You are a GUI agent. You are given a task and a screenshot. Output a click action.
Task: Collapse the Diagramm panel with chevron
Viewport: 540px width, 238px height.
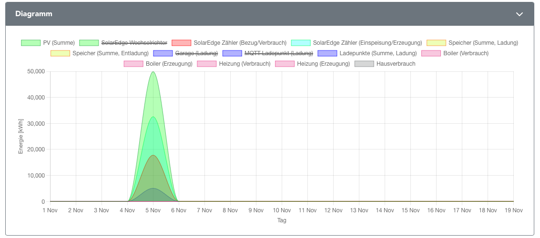pyautogui.click(x=520, y=14)
